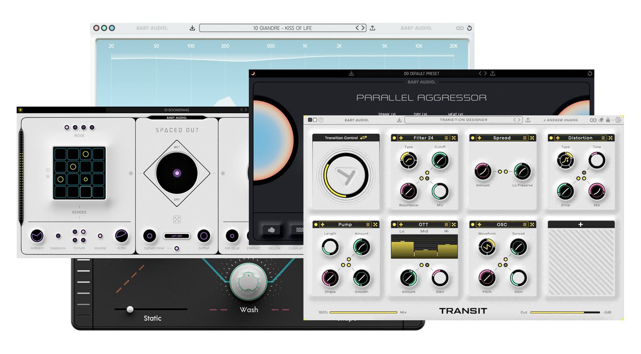Toggle the Dimension button in Spaced Out
This screenshot has width=641, height=354.
pyautogui.click(x=58, y=236)
